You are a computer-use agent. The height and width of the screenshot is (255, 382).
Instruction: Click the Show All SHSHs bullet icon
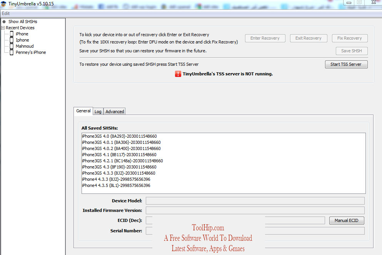4,22
